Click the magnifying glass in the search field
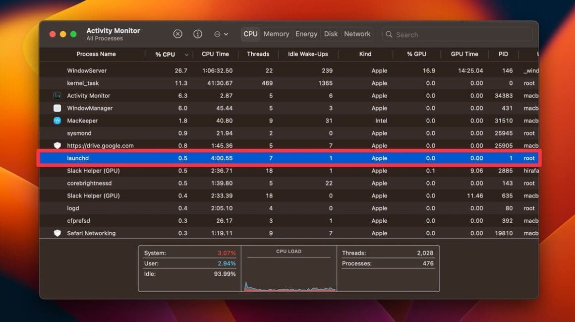The width and height of the screenshot is (575, 322). [x=390, y=35]
